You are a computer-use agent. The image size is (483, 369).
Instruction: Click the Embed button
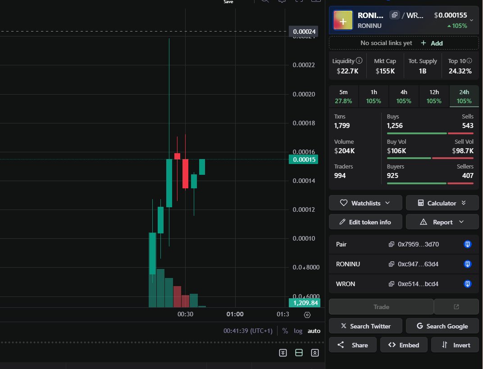pyautogui.click(x=404, y=345)
